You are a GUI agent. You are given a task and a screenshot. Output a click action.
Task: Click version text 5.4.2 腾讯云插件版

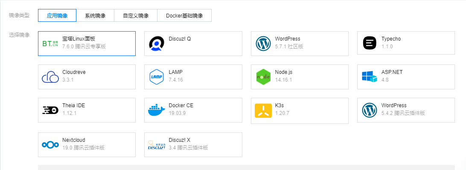(x=403, y=113)
